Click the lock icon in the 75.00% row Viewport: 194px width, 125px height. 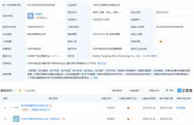coord(128,108)
